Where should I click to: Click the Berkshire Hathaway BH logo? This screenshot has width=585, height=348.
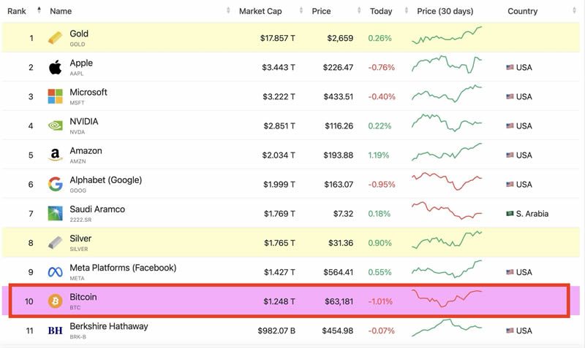point(55,330)
